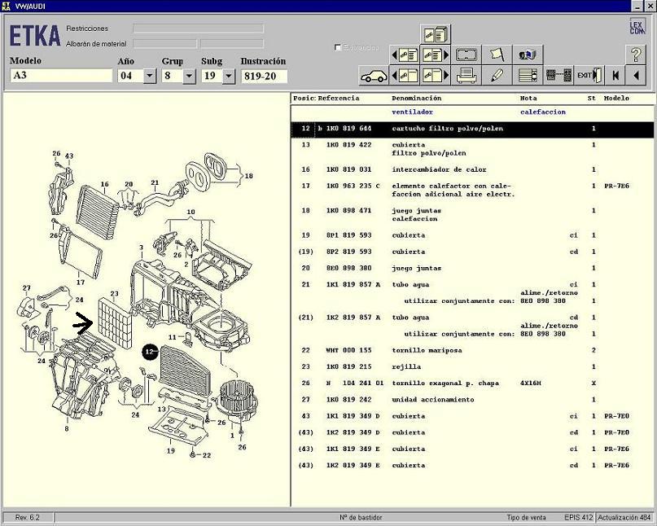This screenshot has height=526, width=657.
Task: Click callout 8 in the diagram
Action: coord(67,428)
